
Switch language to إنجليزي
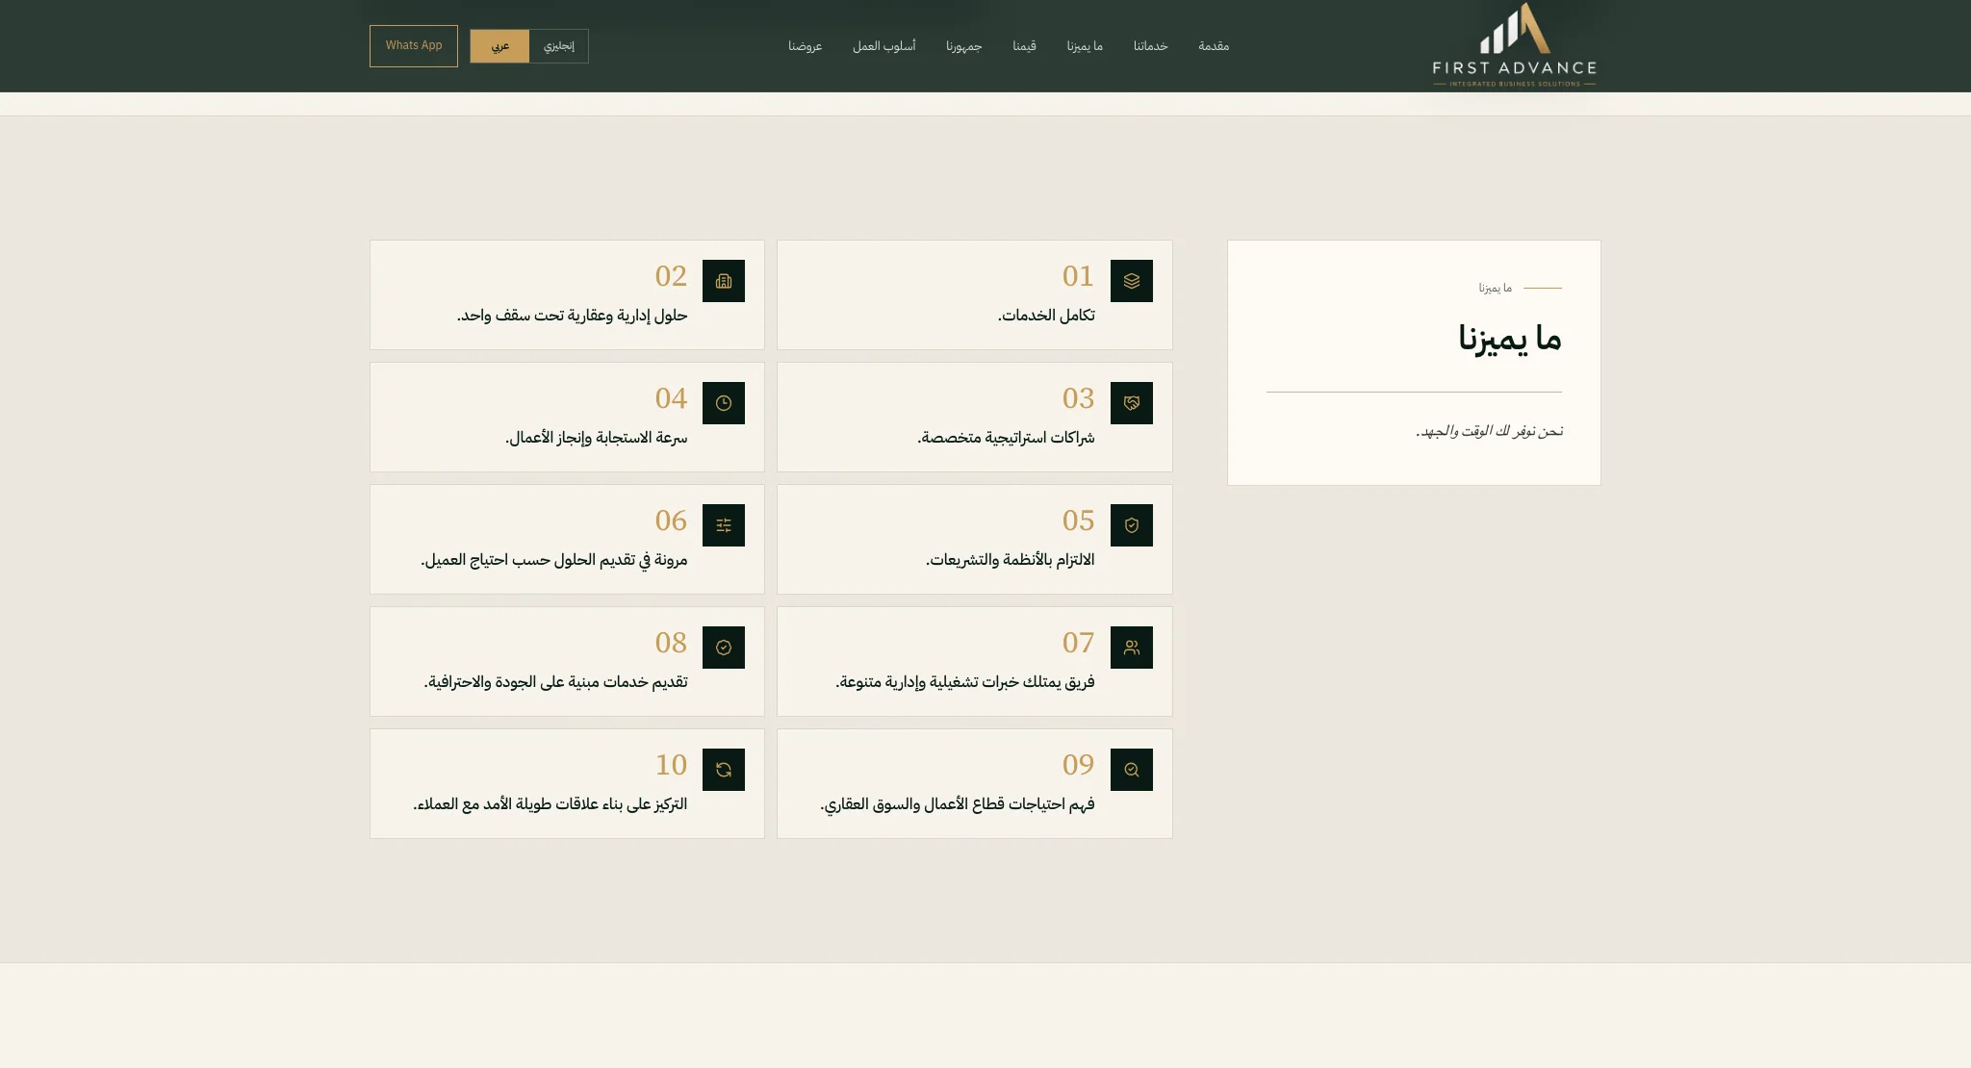[x=558, y=46]
